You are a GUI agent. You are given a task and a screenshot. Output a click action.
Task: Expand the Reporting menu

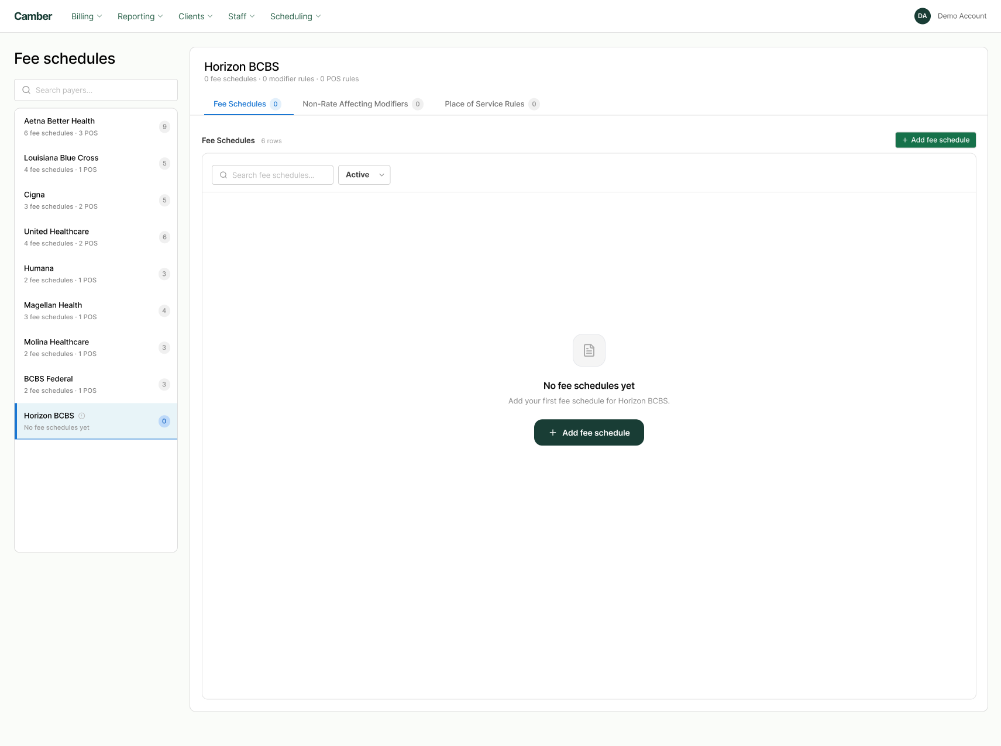click(x=140, y=16)
